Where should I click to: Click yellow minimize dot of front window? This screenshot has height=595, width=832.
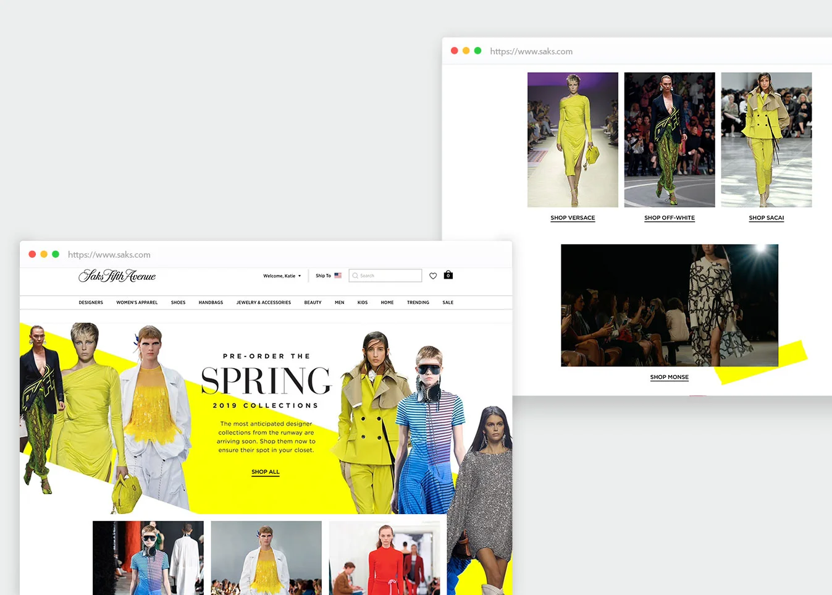44,254
